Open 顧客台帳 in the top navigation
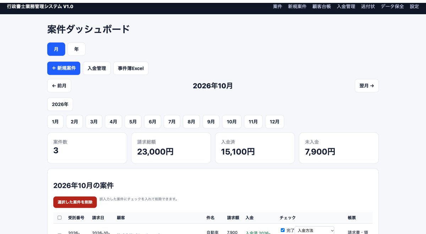Image resolution: width=426 pixels, height=234 pixels. point(322,6)
